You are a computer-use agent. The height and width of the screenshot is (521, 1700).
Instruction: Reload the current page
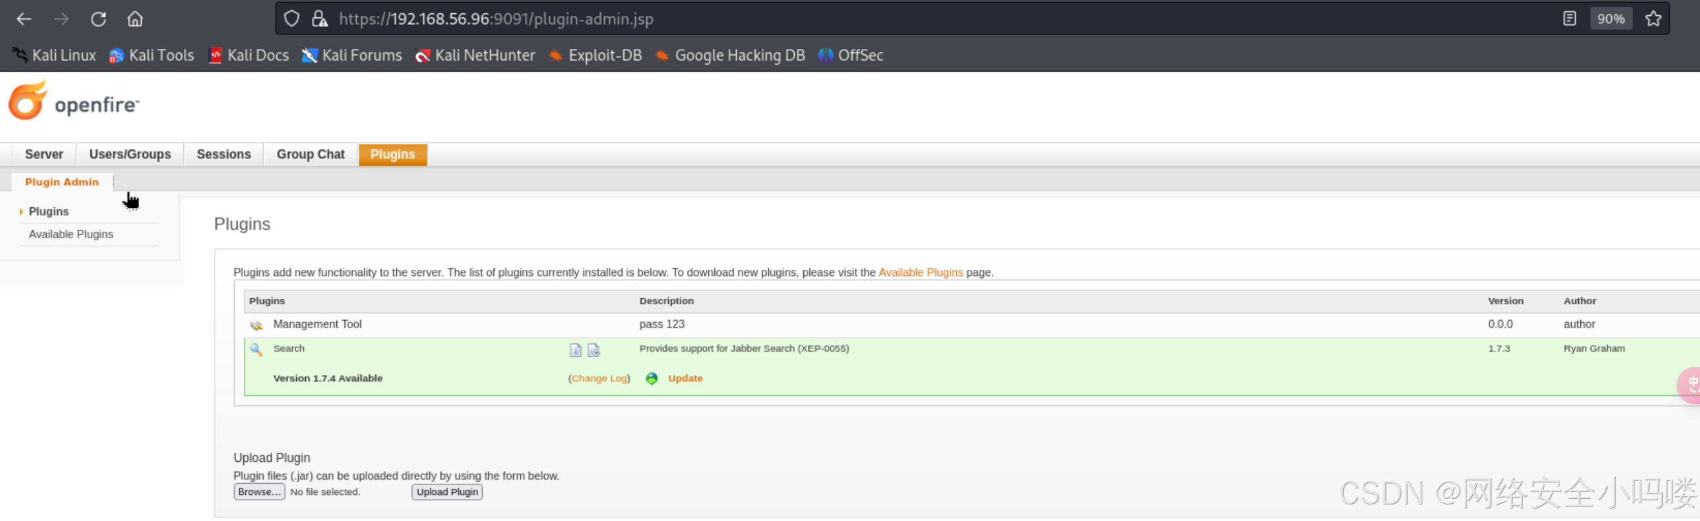click(x=99, y=19)
